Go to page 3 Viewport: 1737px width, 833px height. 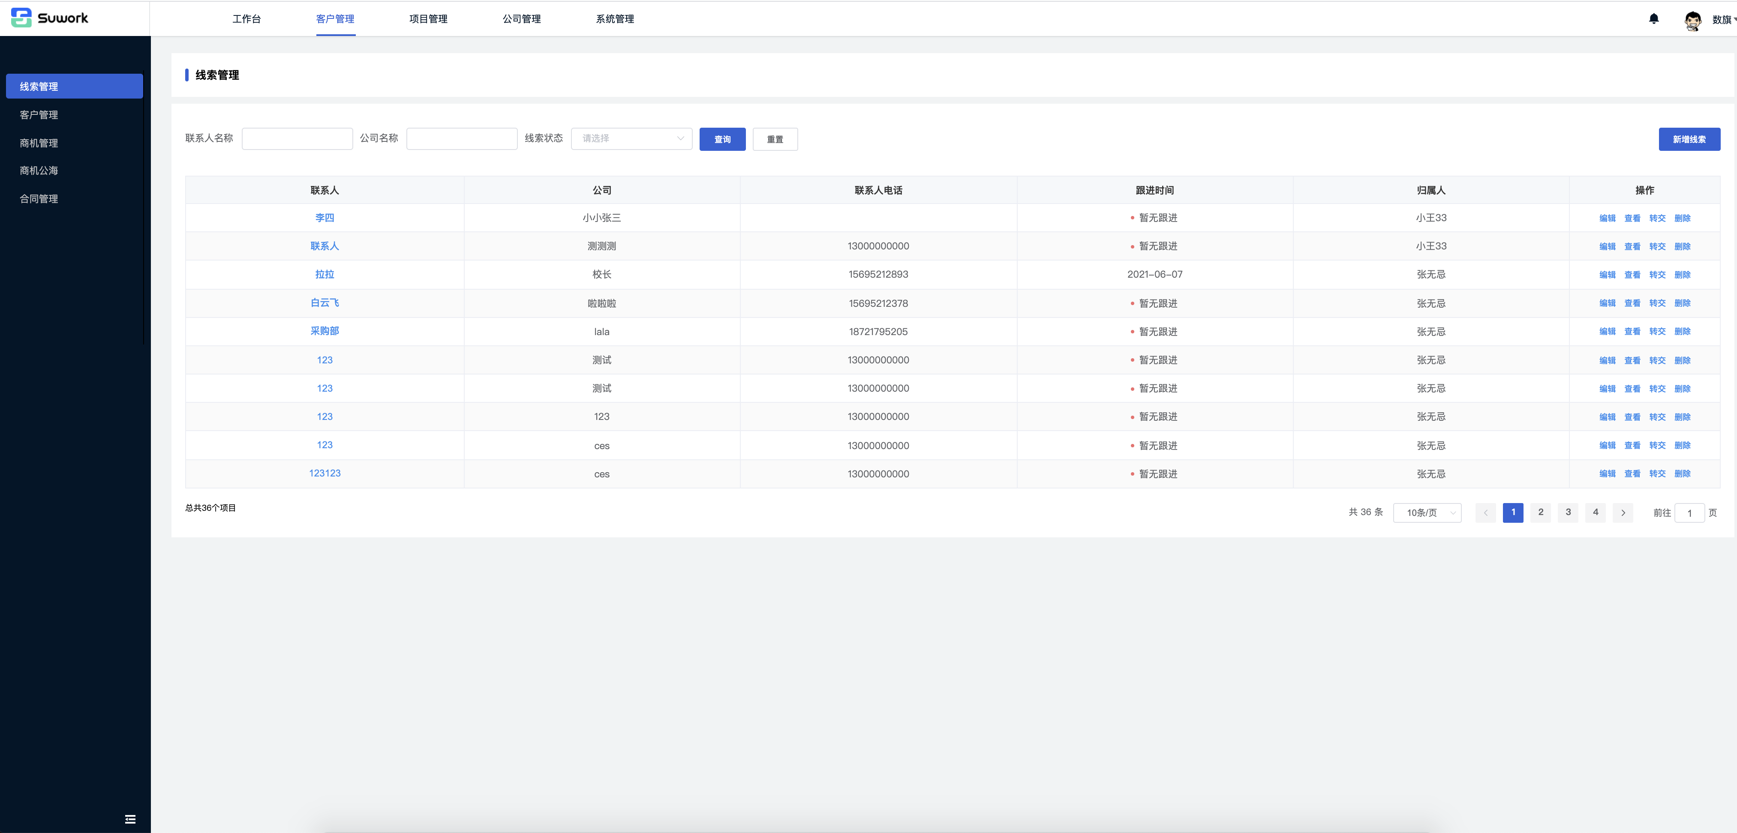coord(1568,512)
